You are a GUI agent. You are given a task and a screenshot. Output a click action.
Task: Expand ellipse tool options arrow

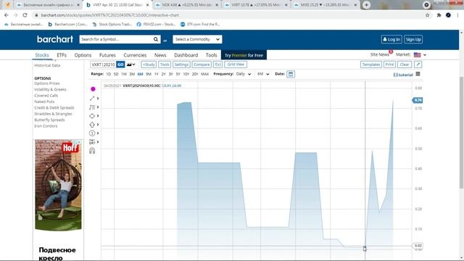(98, 116)
